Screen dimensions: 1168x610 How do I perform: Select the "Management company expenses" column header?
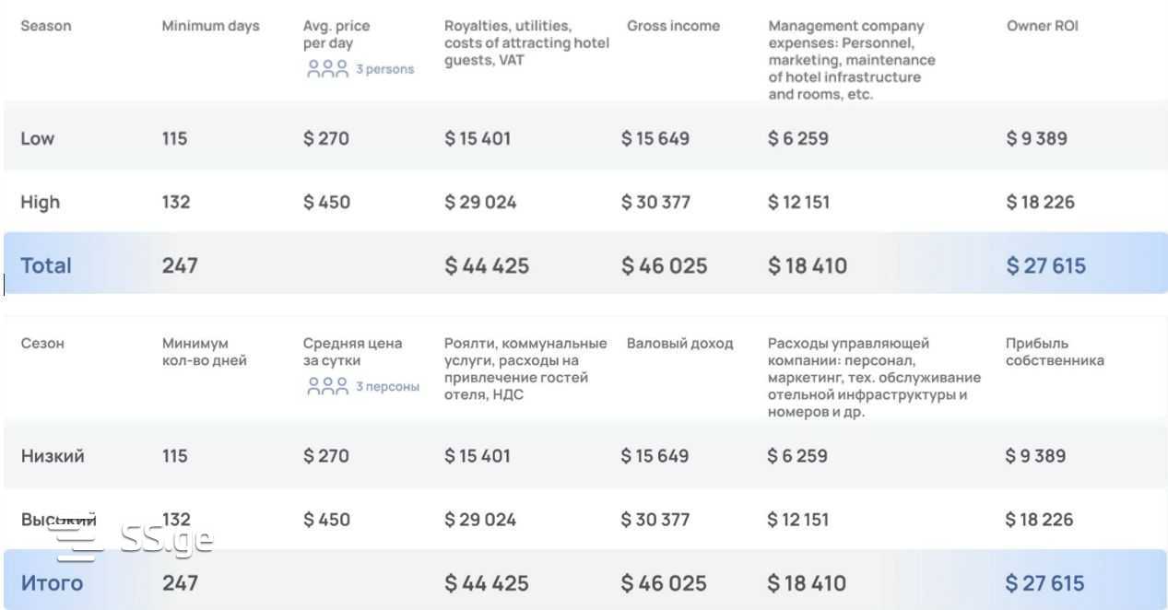coord(852,60)
